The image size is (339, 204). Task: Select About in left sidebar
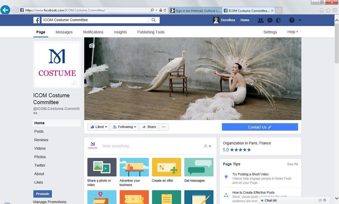click(x=39, y=174)
